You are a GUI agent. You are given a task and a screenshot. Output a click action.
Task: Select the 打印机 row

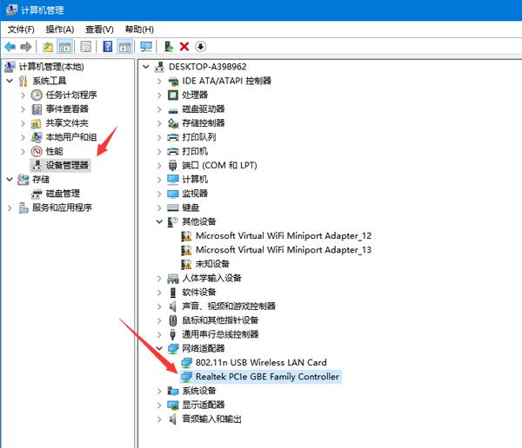tap(195, 151)
